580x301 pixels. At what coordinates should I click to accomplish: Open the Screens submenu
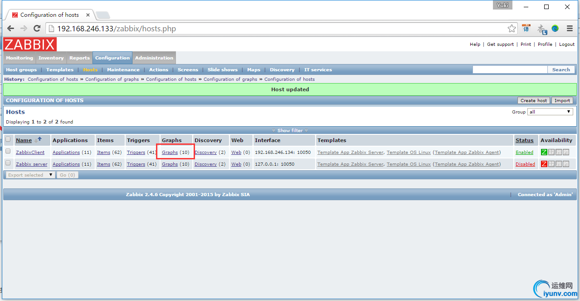coord(188,70)
